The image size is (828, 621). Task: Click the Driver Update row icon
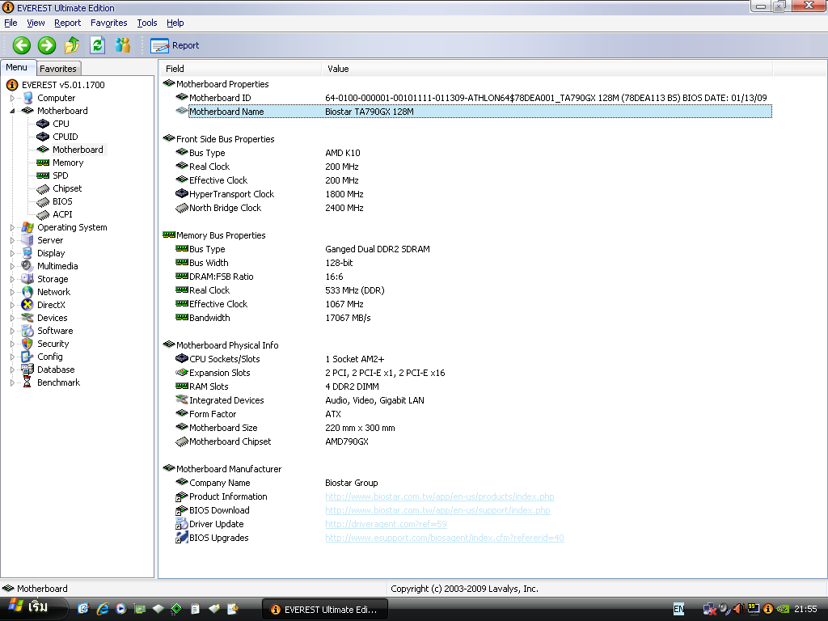tap(182, 524)
